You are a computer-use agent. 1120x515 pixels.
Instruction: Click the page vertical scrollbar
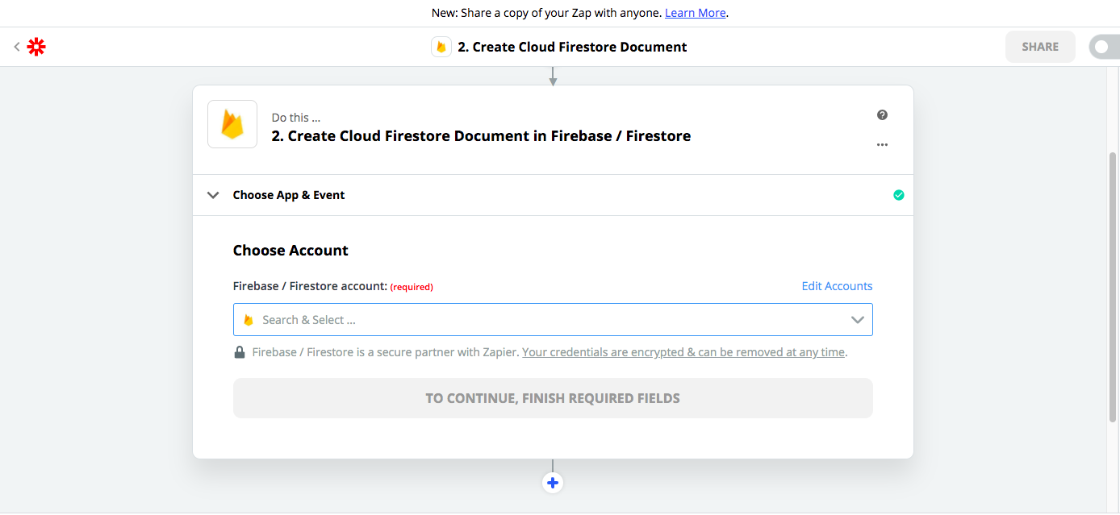pyautogui.click(x=1114, y=286)
